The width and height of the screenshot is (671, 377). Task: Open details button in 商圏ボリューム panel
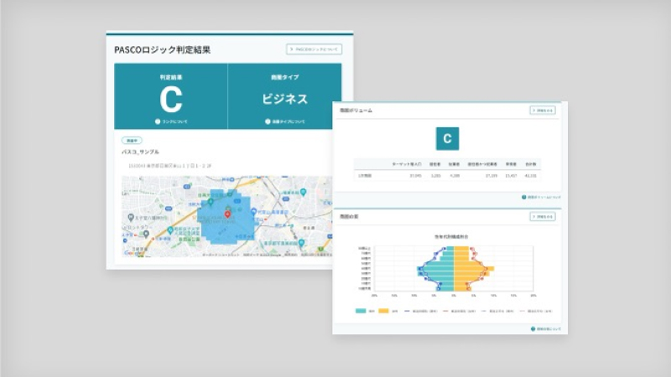[543, 111]
